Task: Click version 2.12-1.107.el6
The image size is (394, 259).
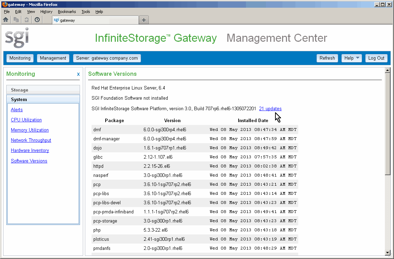Action: 158,157
